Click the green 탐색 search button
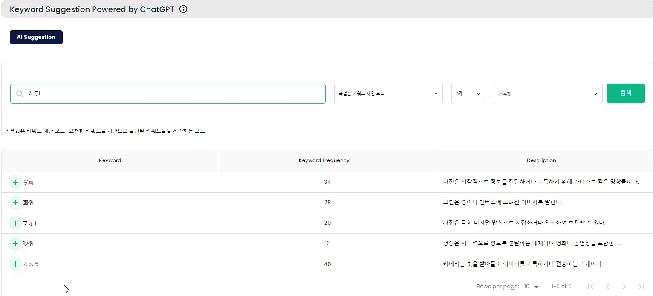The image size is (653, 296). click(x=626, y=93)
